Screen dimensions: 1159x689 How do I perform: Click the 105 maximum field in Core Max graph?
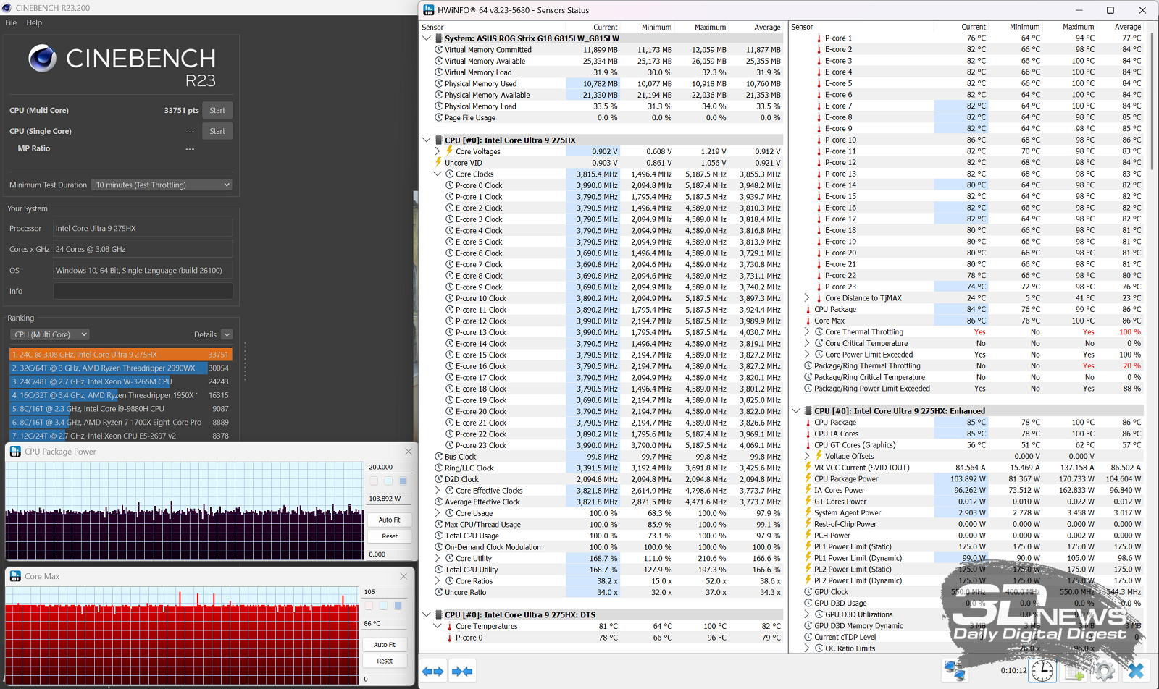pyautogui.click(x=384, y=592)
